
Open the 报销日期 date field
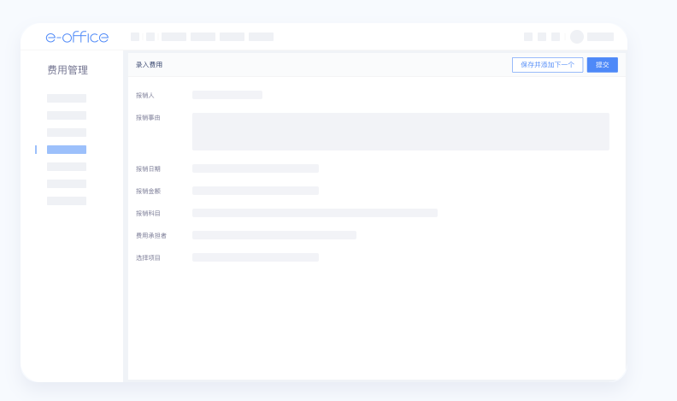pyautogui.click(x=256, y=168)
